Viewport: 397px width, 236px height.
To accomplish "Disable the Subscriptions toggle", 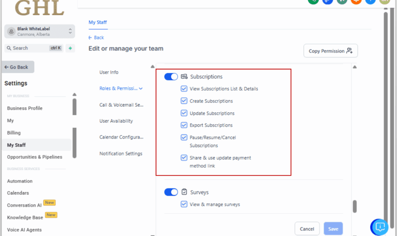I will pyautogui.click(x=171, y=77).
